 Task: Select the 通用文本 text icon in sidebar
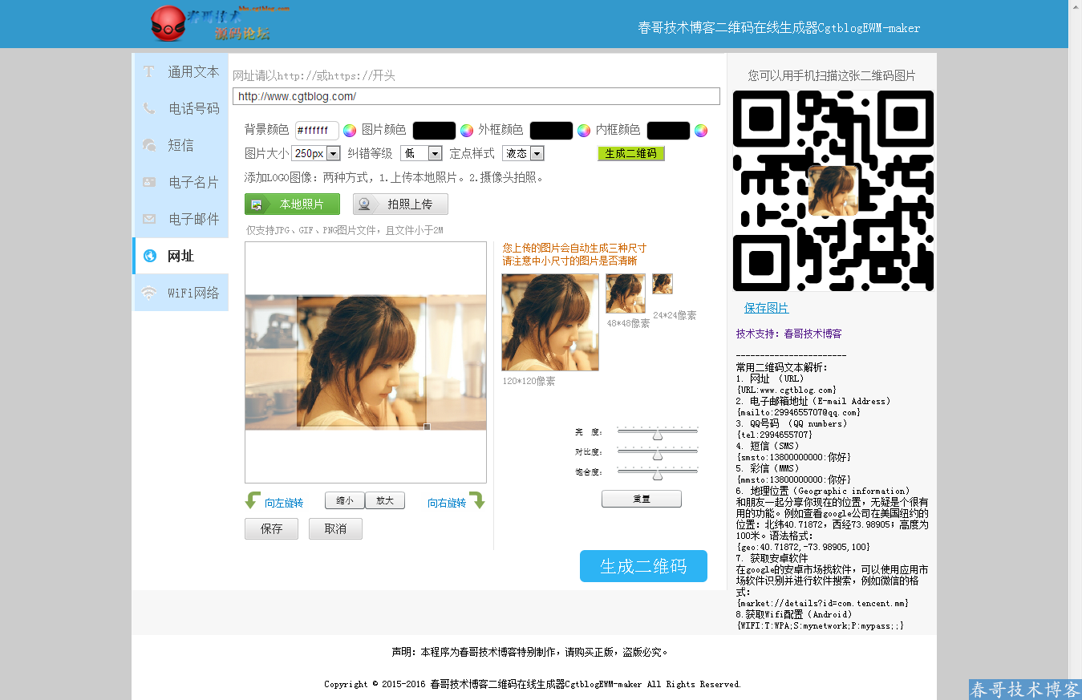148,71
